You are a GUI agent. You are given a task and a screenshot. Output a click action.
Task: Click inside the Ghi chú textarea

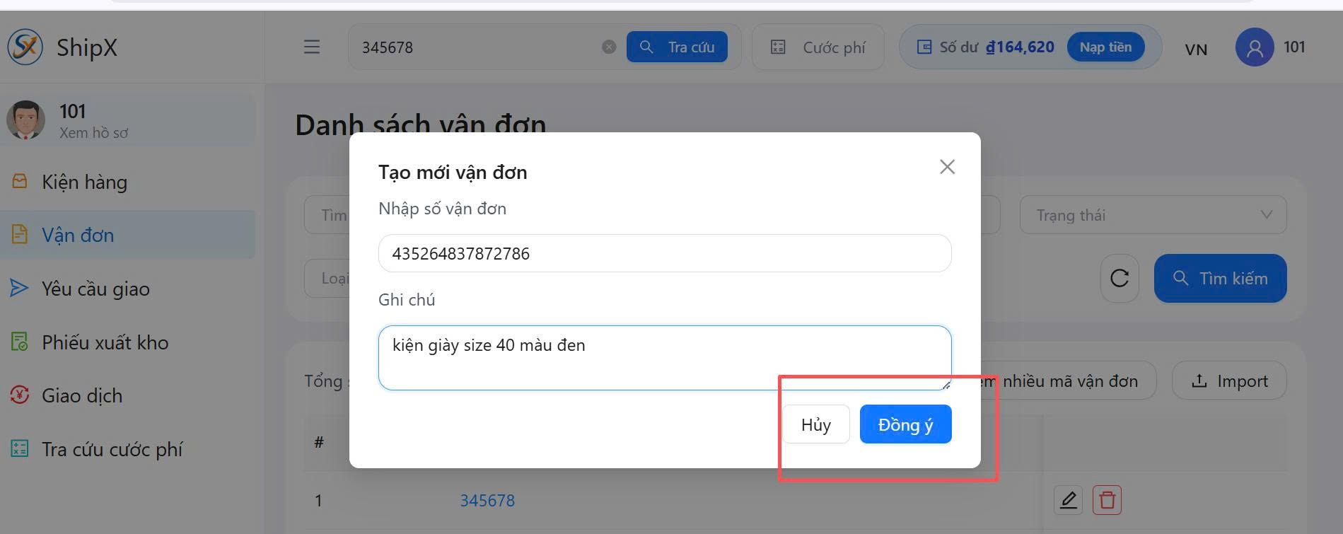(x=665, y=358)
